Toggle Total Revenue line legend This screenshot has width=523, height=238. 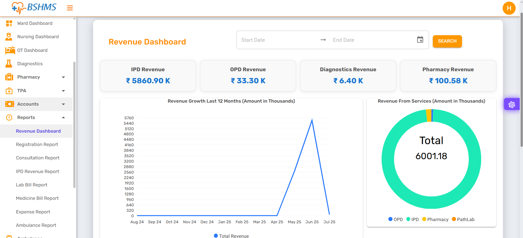(x=231, y=236)
